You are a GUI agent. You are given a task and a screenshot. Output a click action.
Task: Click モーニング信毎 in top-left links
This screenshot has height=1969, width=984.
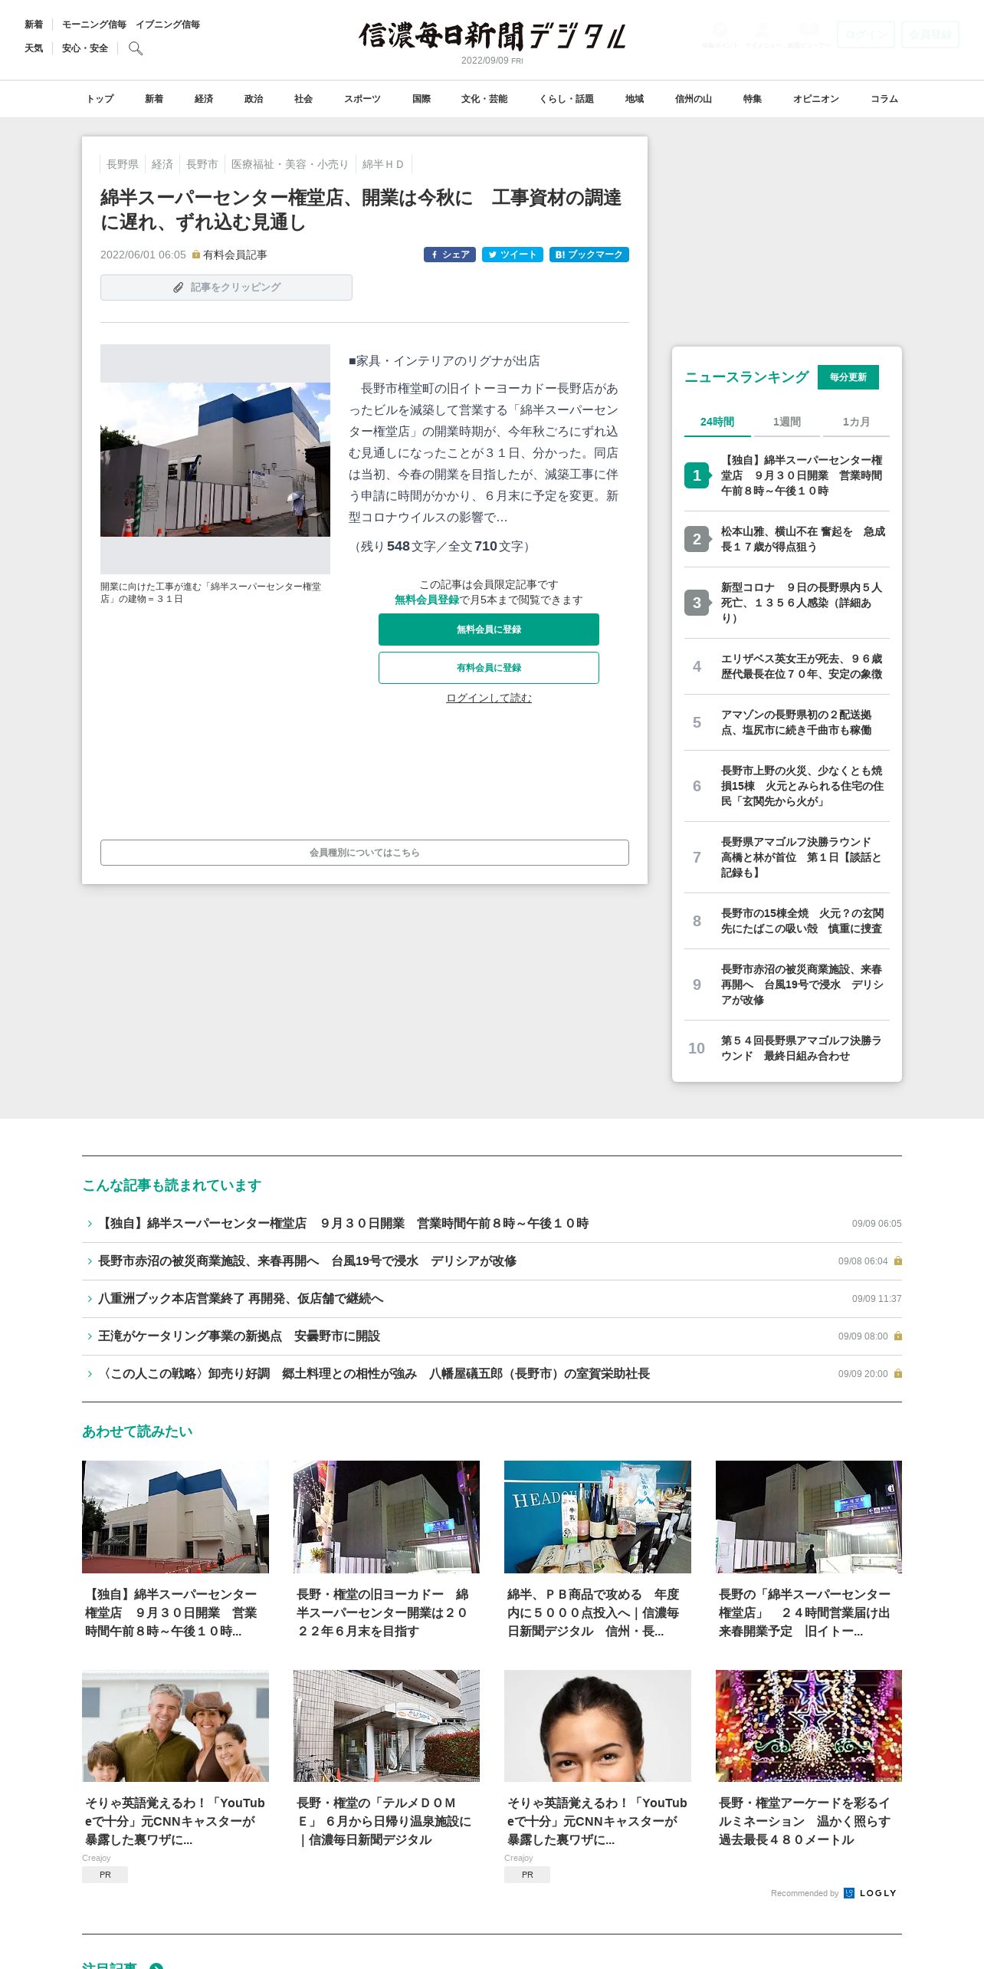(x=94, y=25)
